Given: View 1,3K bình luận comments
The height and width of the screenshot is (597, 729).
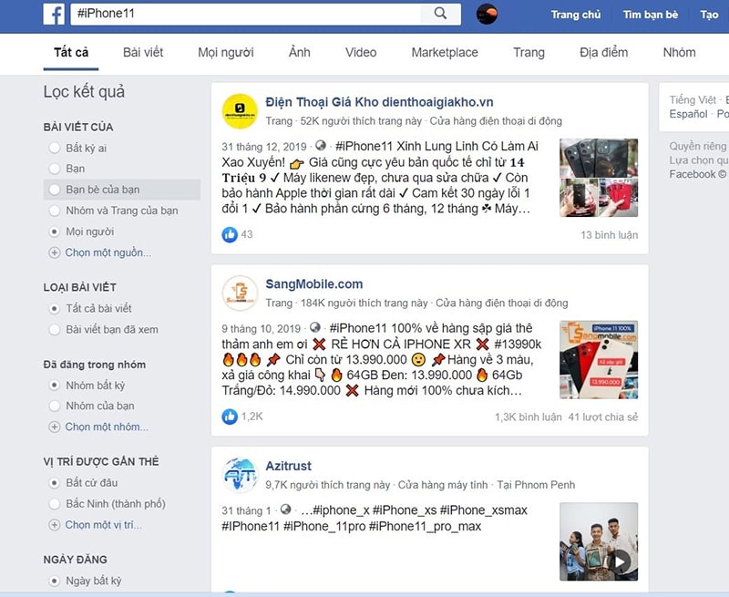Looking at the screenshot, I should [x=529, y=417].
